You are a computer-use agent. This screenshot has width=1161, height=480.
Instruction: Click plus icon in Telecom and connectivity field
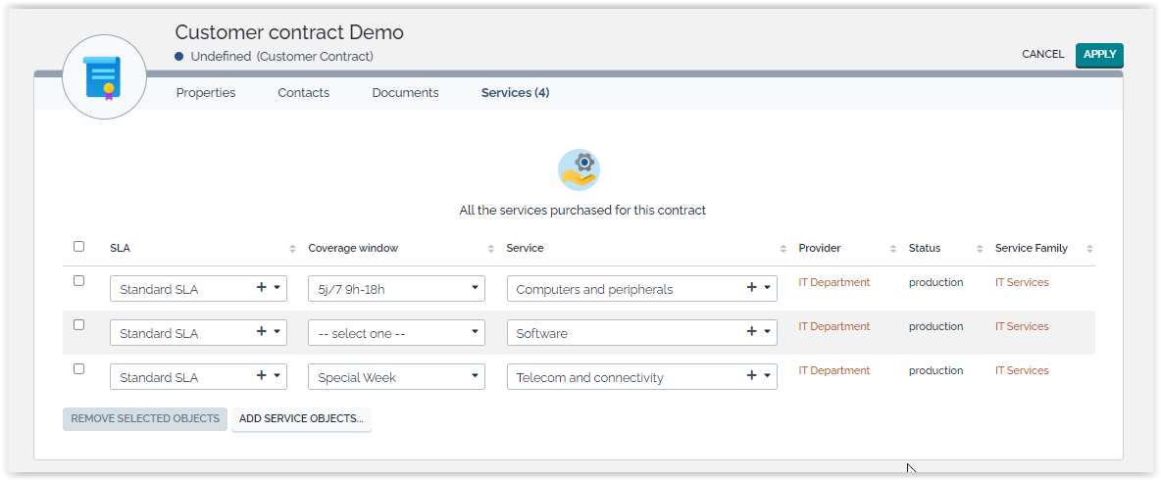(751, 376)
